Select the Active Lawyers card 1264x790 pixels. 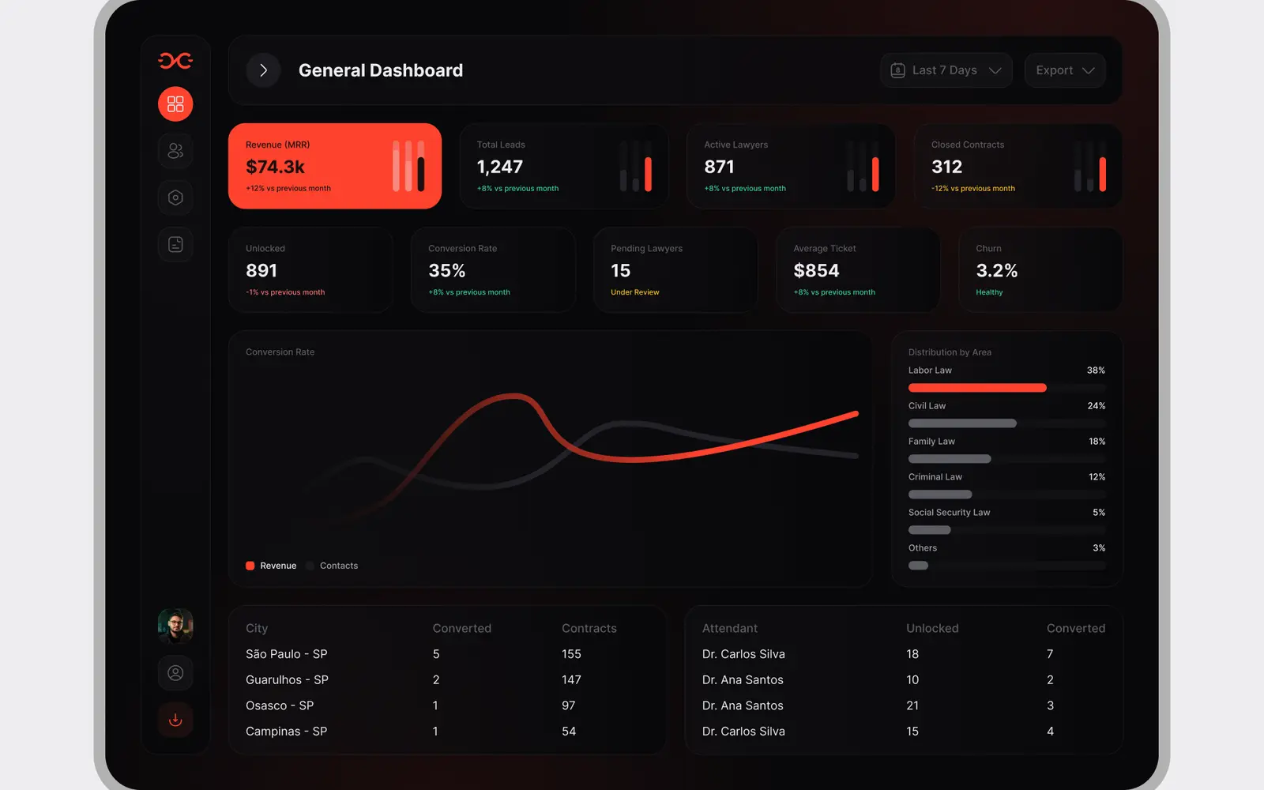coord(791,166)
